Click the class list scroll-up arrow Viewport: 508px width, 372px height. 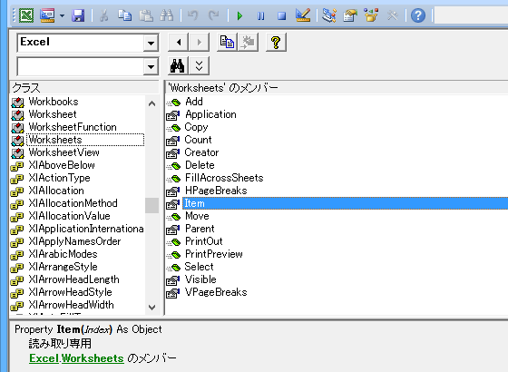tap(151, 103)
